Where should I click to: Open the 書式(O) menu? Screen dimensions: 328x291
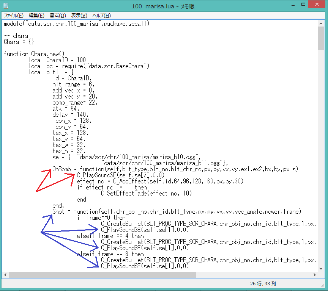pyautogui.click(x=58, y=16)
